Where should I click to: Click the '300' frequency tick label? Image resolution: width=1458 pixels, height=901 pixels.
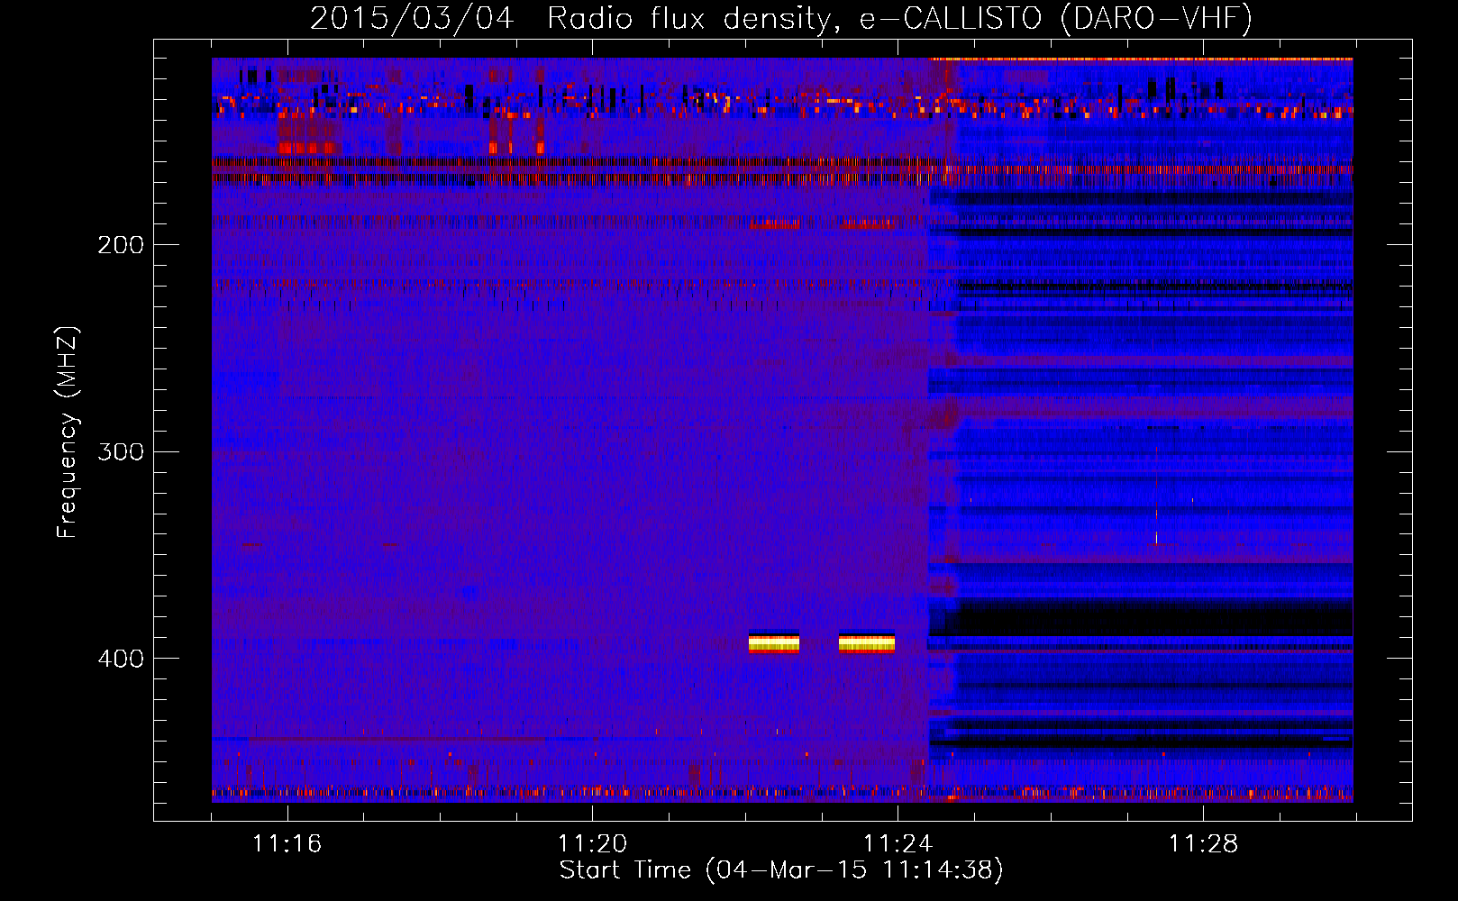pyautogui.click(x=121, y=451)
